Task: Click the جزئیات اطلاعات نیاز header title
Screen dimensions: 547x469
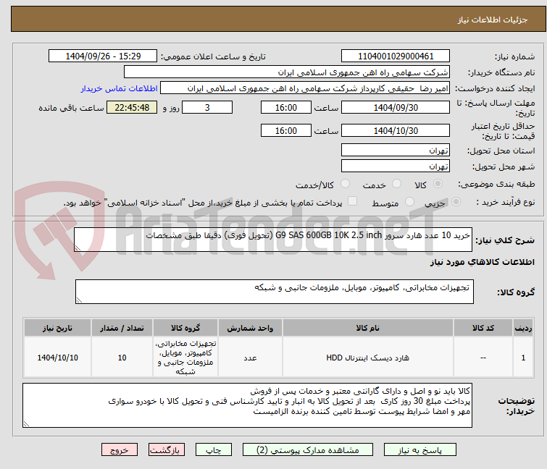Action: 492,20
